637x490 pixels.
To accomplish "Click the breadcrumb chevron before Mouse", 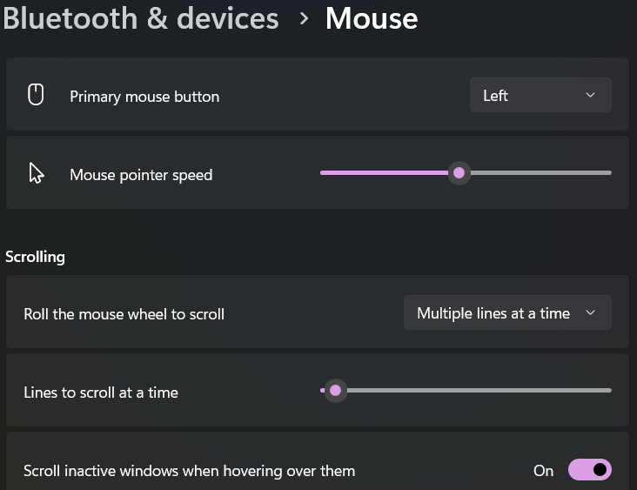I will 304,18.
